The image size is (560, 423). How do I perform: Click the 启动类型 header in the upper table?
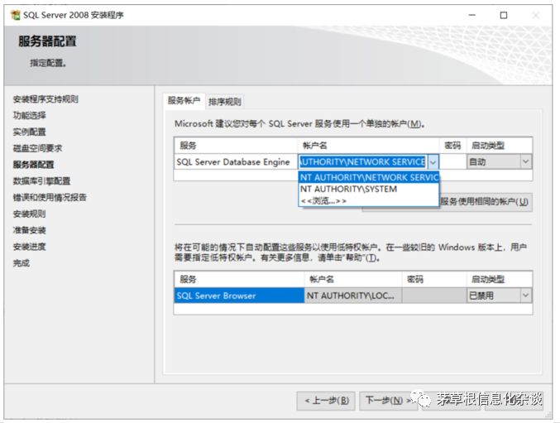[x=499, y=146]
